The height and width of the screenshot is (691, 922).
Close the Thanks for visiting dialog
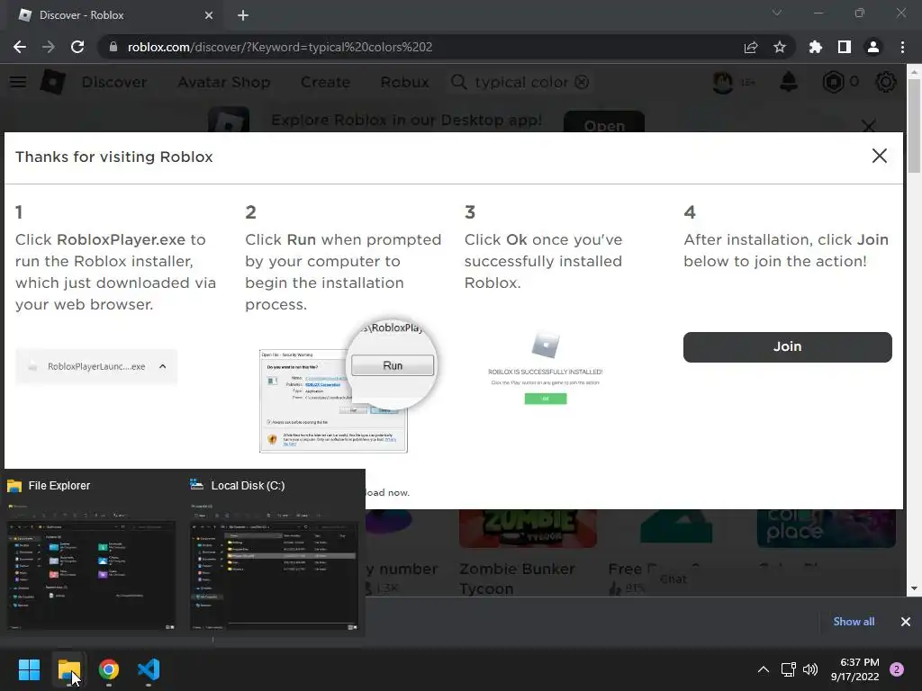879,156
